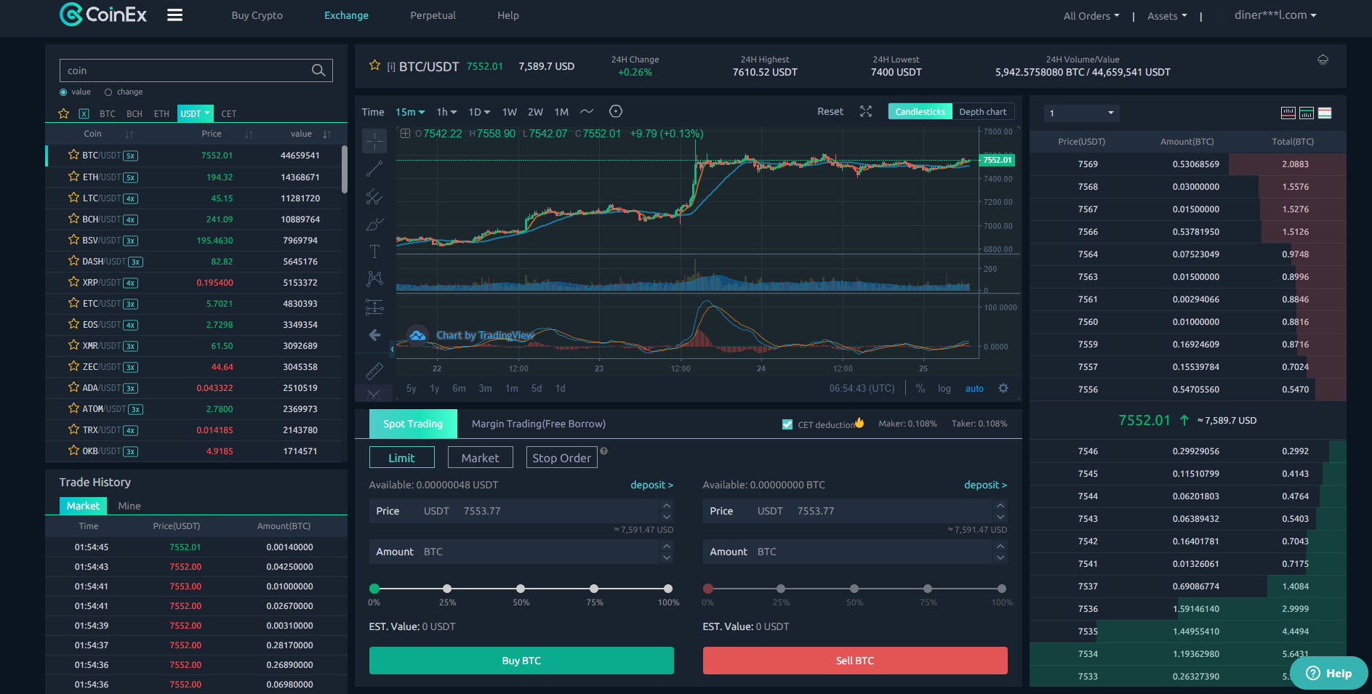Select the Market order type tab
Image resolution: width=1372 pixels, height=694 pixels.
[x=481, y=458]
